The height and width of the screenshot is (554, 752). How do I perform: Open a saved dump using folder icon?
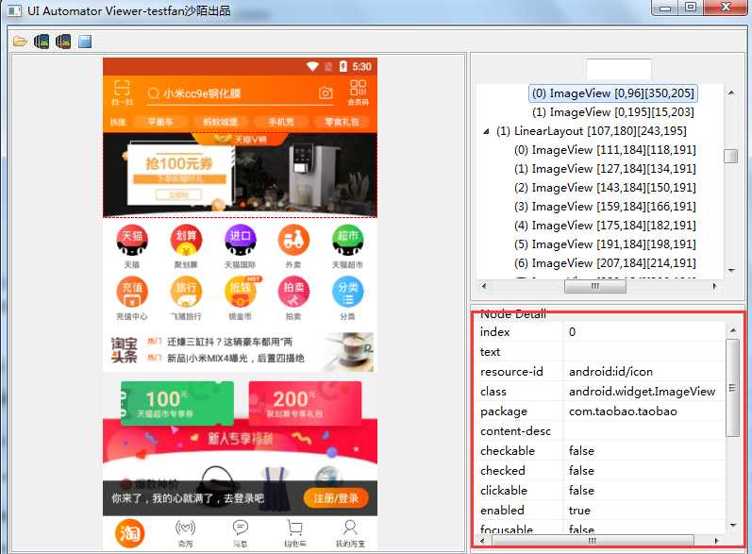coord(20,42)
